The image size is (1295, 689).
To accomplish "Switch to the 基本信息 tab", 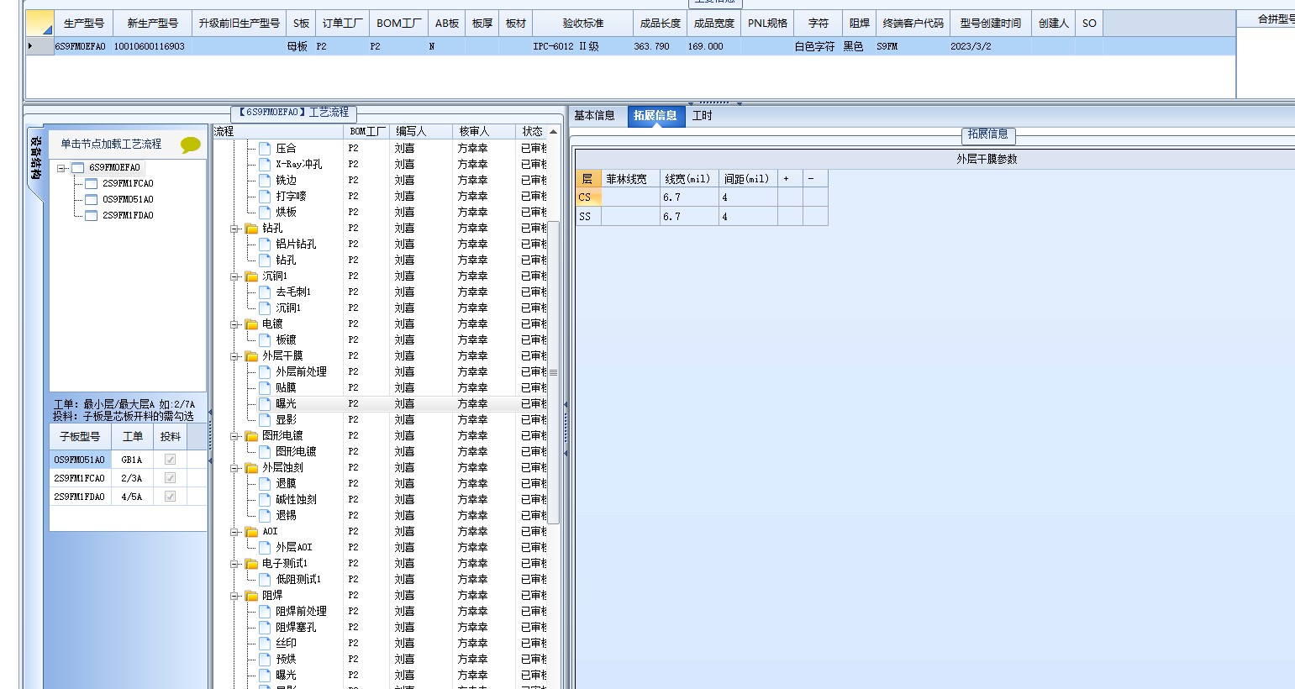I will (x=595, y=116).
